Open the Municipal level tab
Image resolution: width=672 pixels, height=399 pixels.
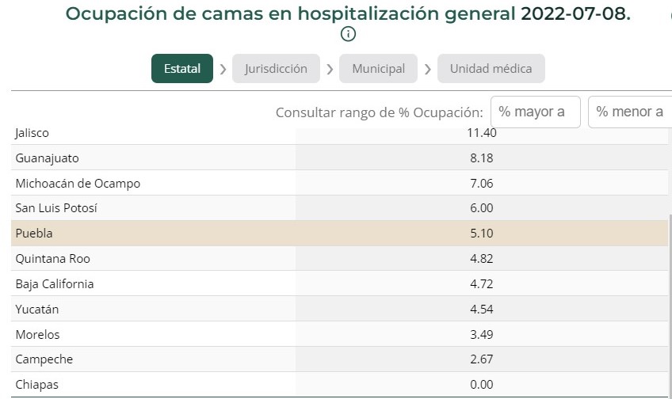[x=378, y=69]
